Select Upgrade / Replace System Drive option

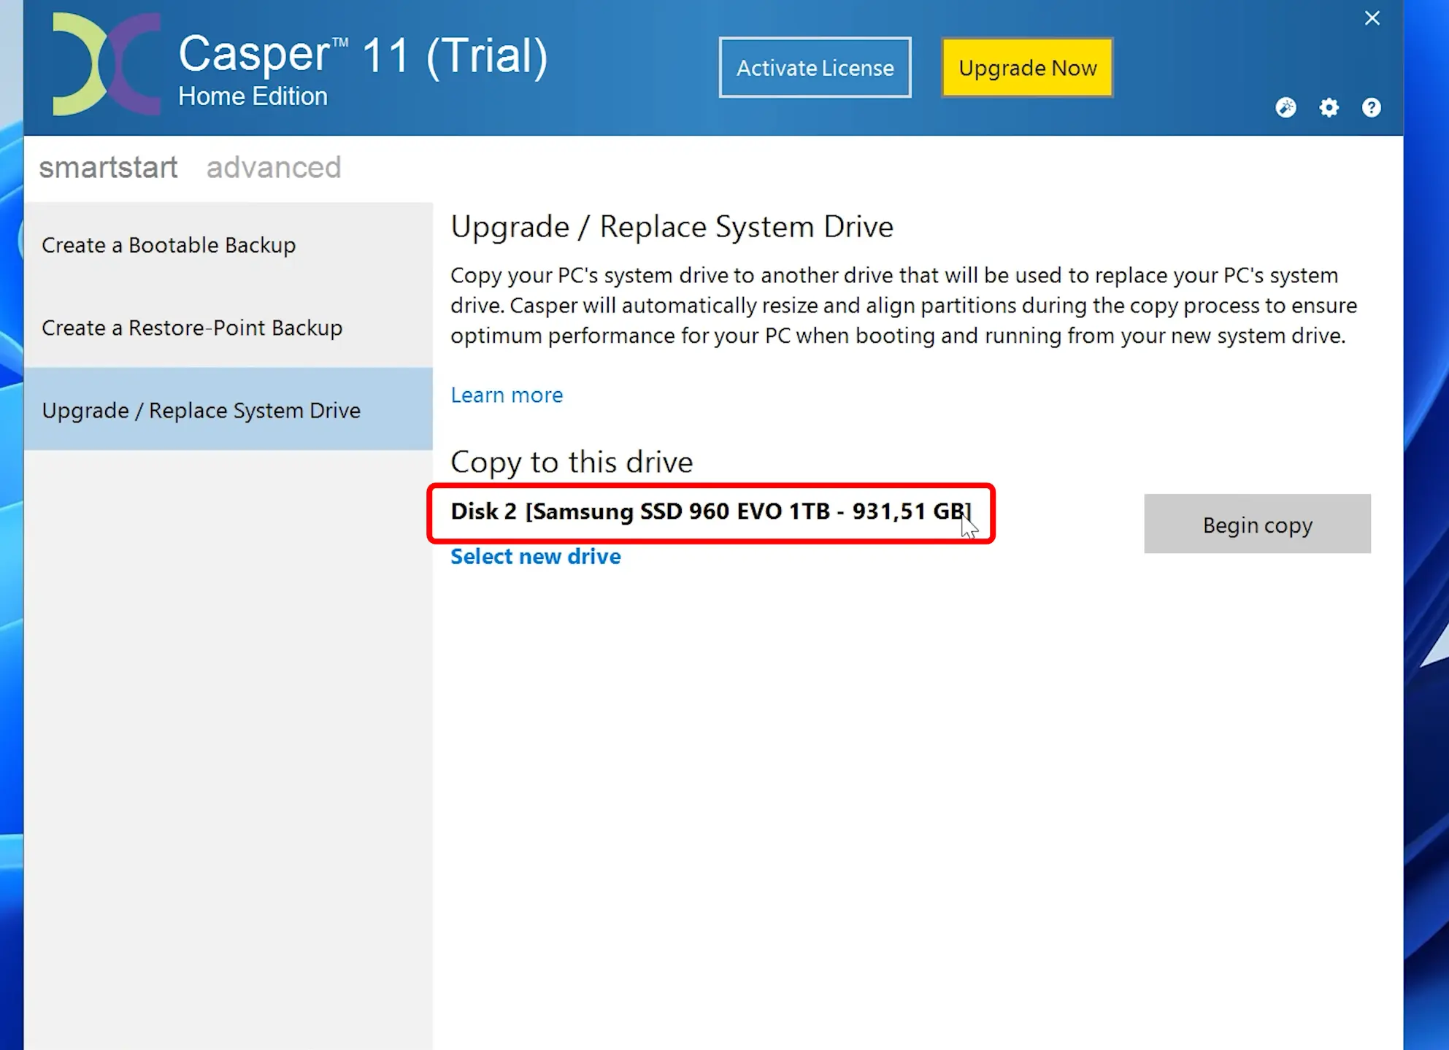click(x=228, y=409)
